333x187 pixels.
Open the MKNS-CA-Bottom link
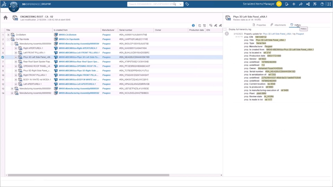(x=68, y=35)
